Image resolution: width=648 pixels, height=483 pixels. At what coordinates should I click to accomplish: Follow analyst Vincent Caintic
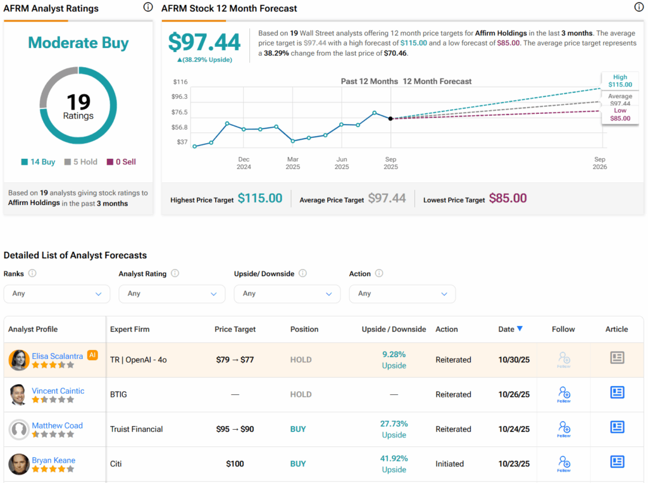564,394
